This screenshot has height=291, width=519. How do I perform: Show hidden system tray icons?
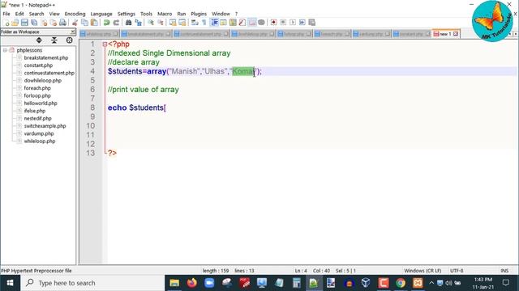pos(431,283)
